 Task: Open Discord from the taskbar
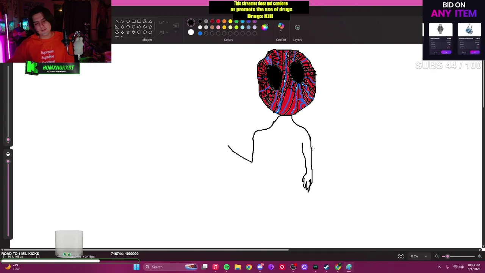(x=260, y=267)
